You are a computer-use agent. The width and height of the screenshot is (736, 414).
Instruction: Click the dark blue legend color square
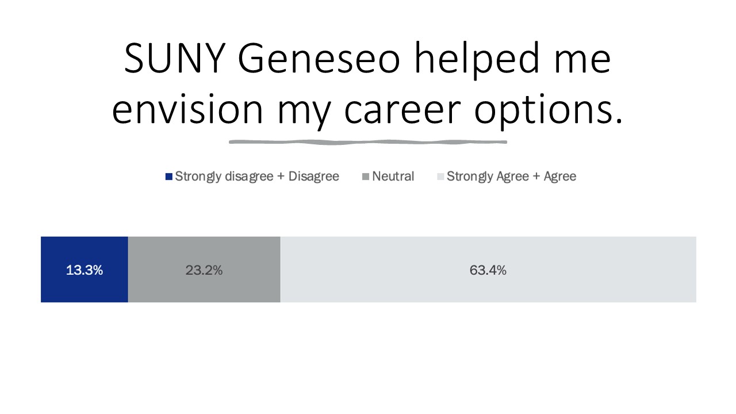pos(168,177)
